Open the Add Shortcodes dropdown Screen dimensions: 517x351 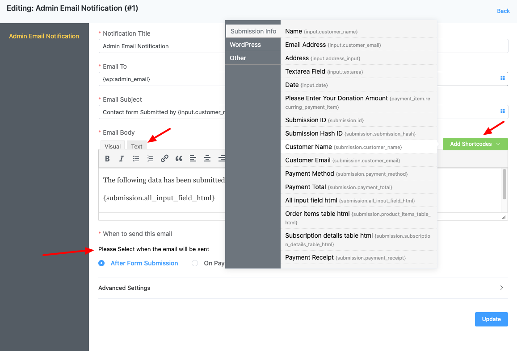tap(475, 144)
